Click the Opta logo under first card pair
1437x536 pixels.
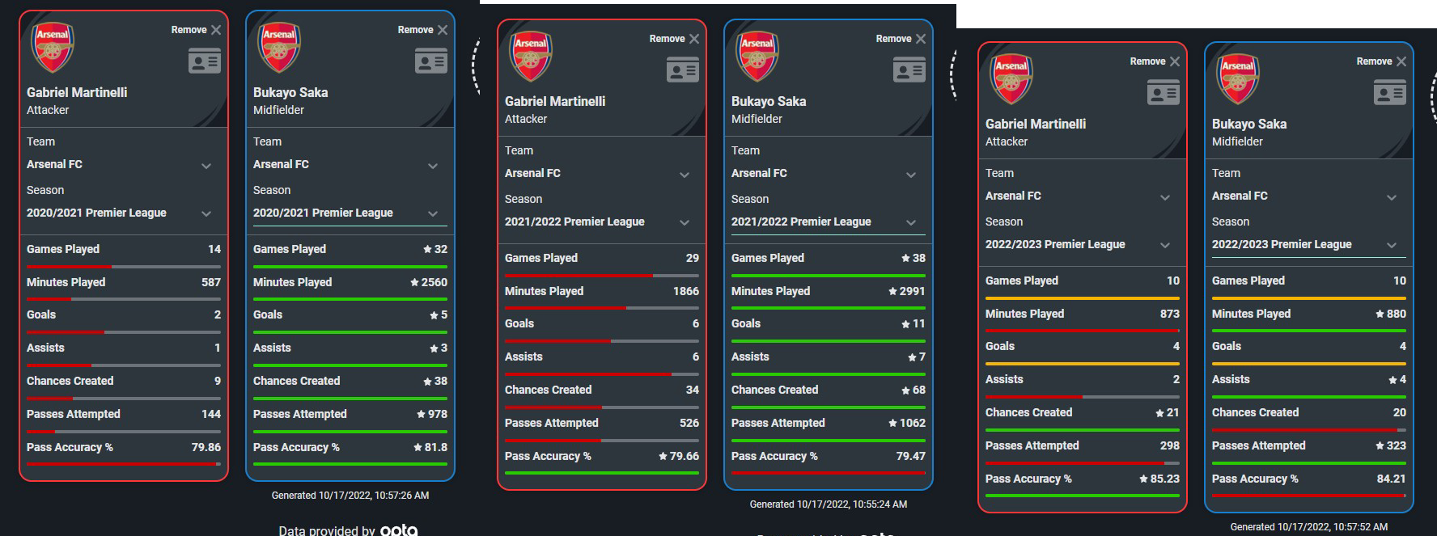click(x=399, y=530)
